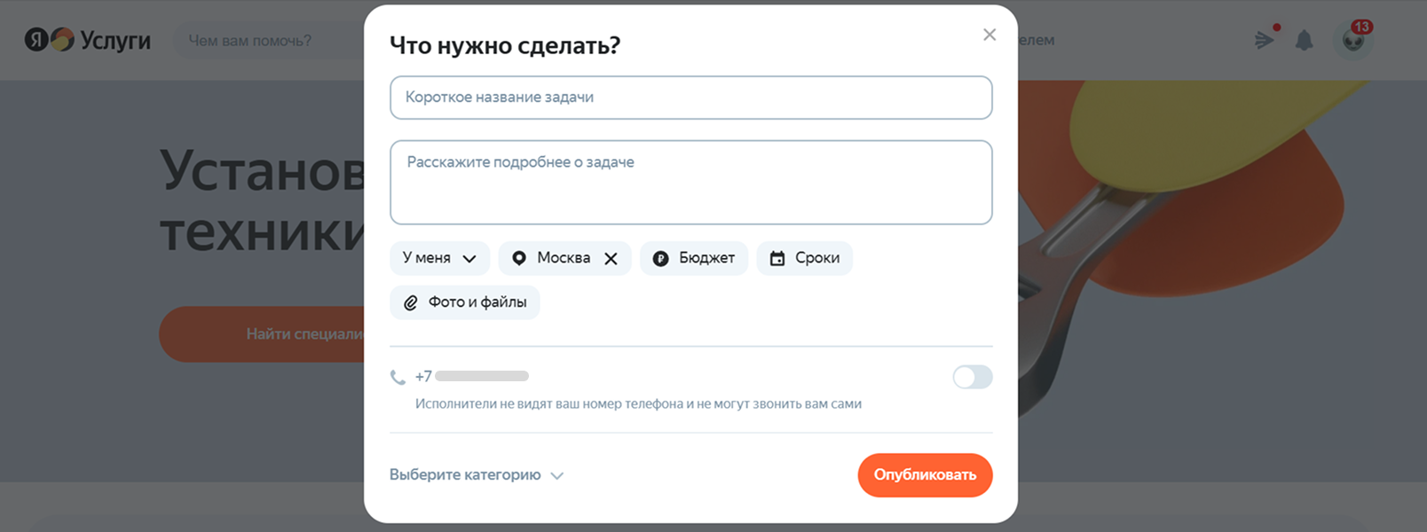The width and height of the screenshot is (1427, 532).
Task: Open the notifications bell icon
Action: 1304,40
